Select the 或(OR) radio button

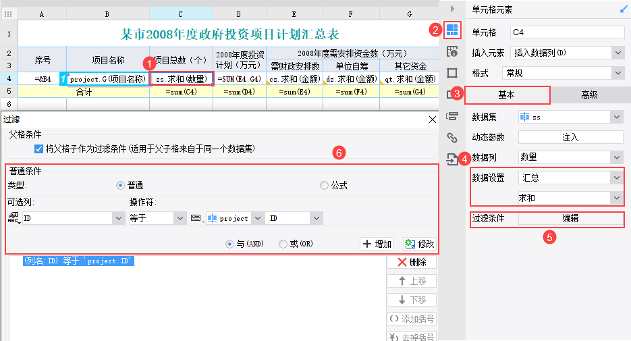coord(283,244)
